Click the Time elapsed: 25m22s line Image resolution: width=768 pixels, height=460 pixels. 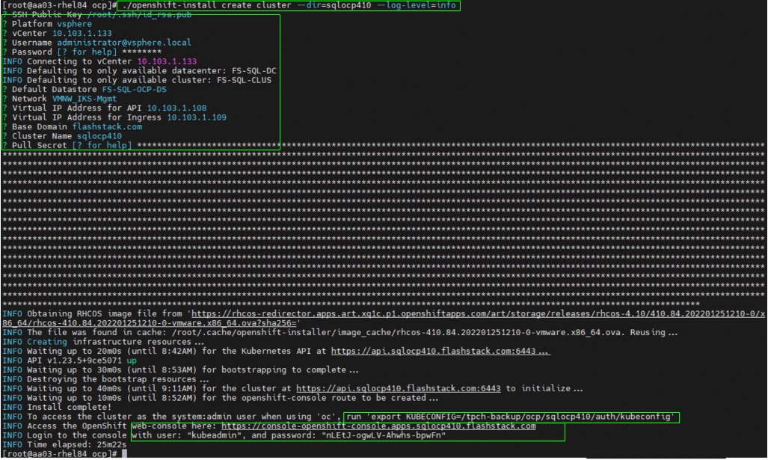(64, 444)
